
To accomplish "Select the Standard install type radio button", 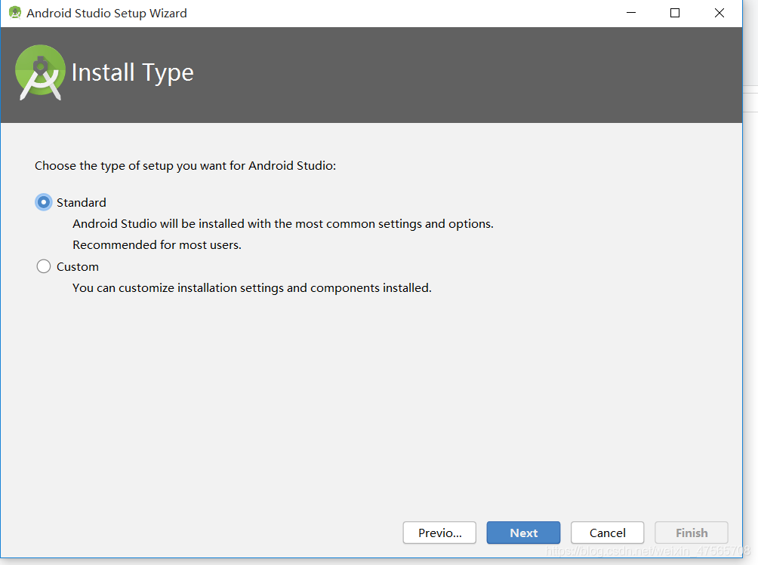I will point(44,202).
